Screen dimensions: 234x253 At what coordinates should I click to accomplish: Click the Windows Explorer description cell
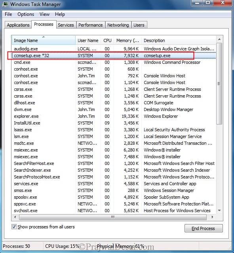[161, 116]
